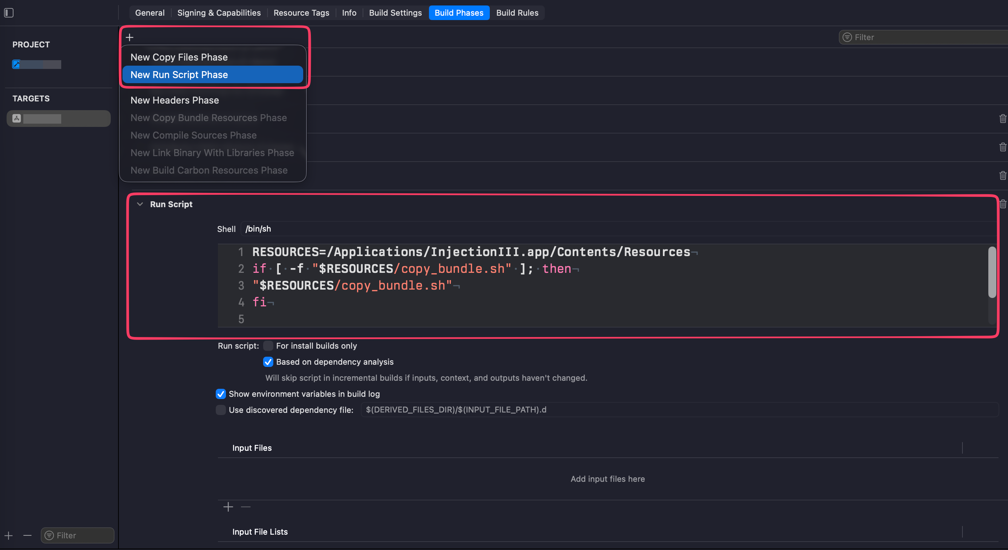Click the script editor vertical scrollbar

pyautogui.click(x=992, y=272)
